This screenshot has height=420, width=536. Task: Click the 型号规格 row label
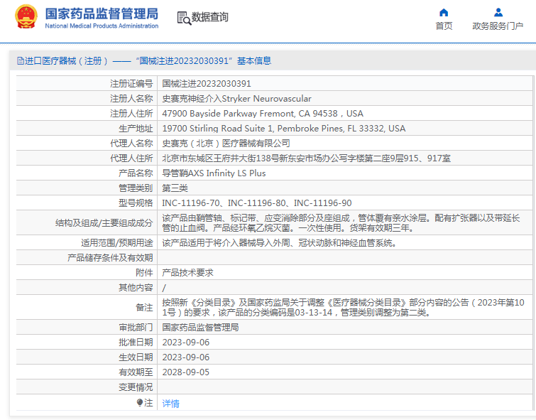136,203
